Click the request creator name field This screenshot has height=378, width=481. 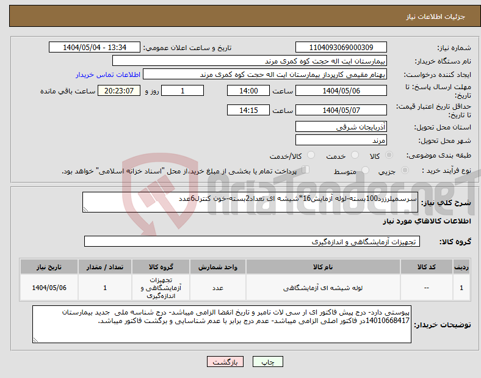(x=265, y=75)
